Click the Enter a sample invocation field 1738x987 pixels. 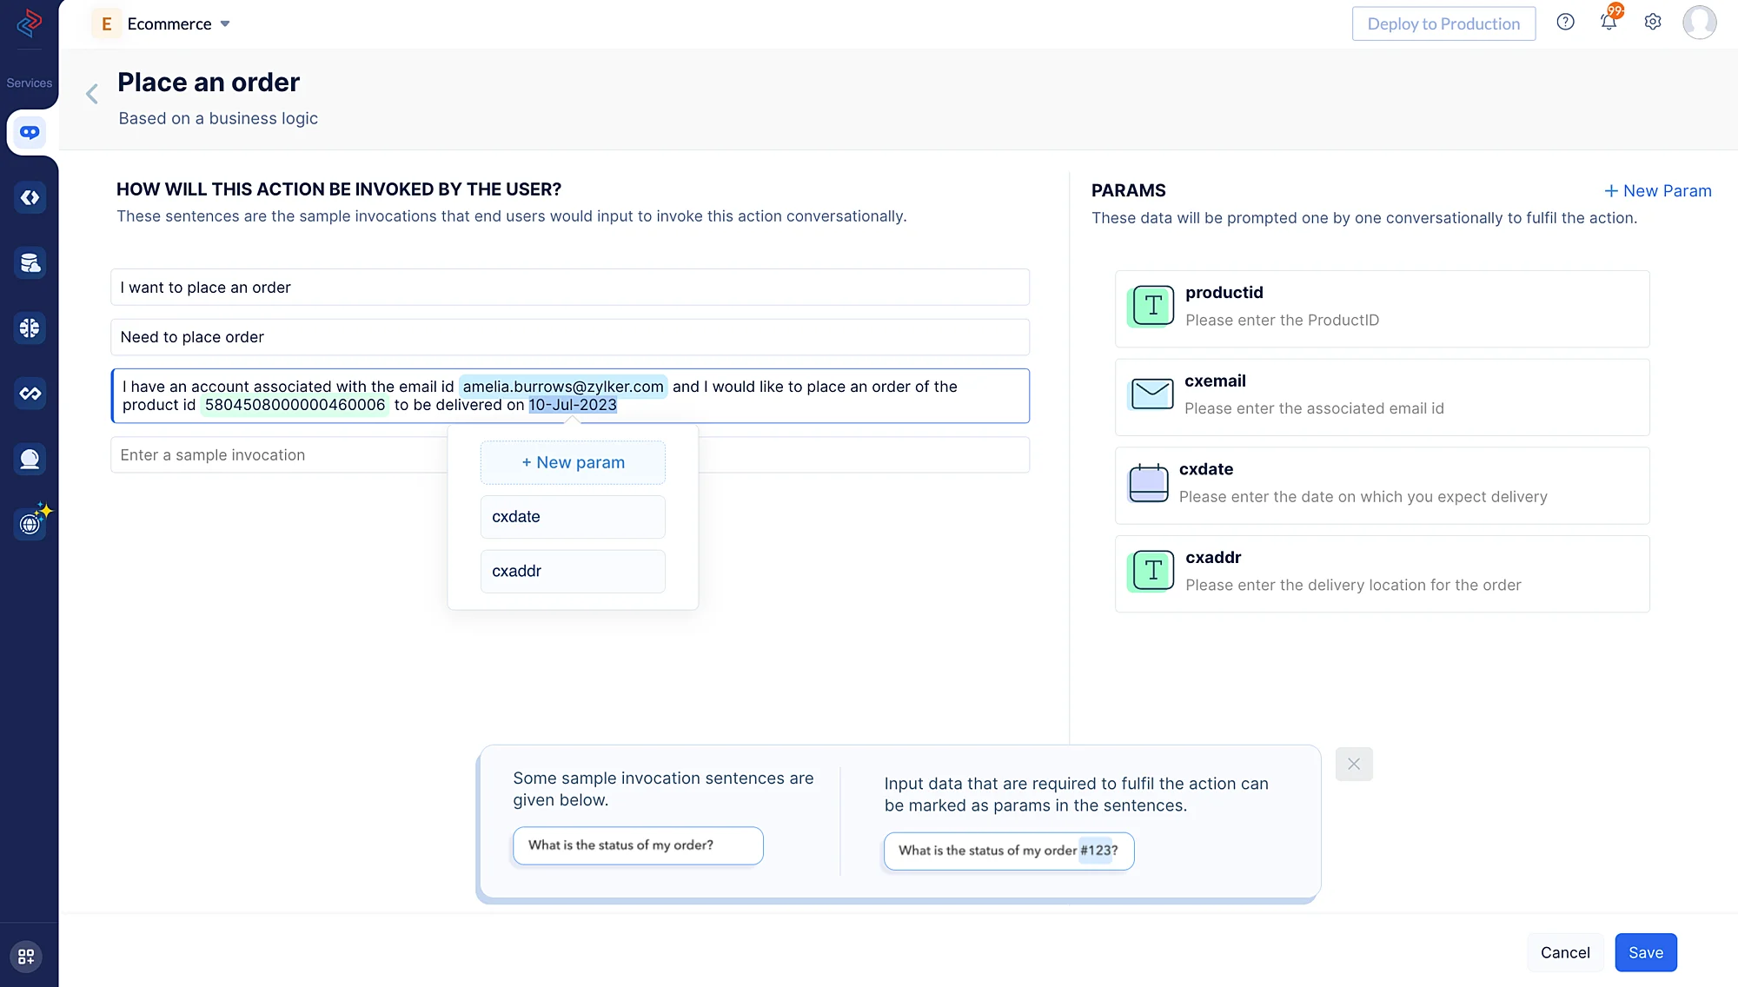tap(278, 455)
